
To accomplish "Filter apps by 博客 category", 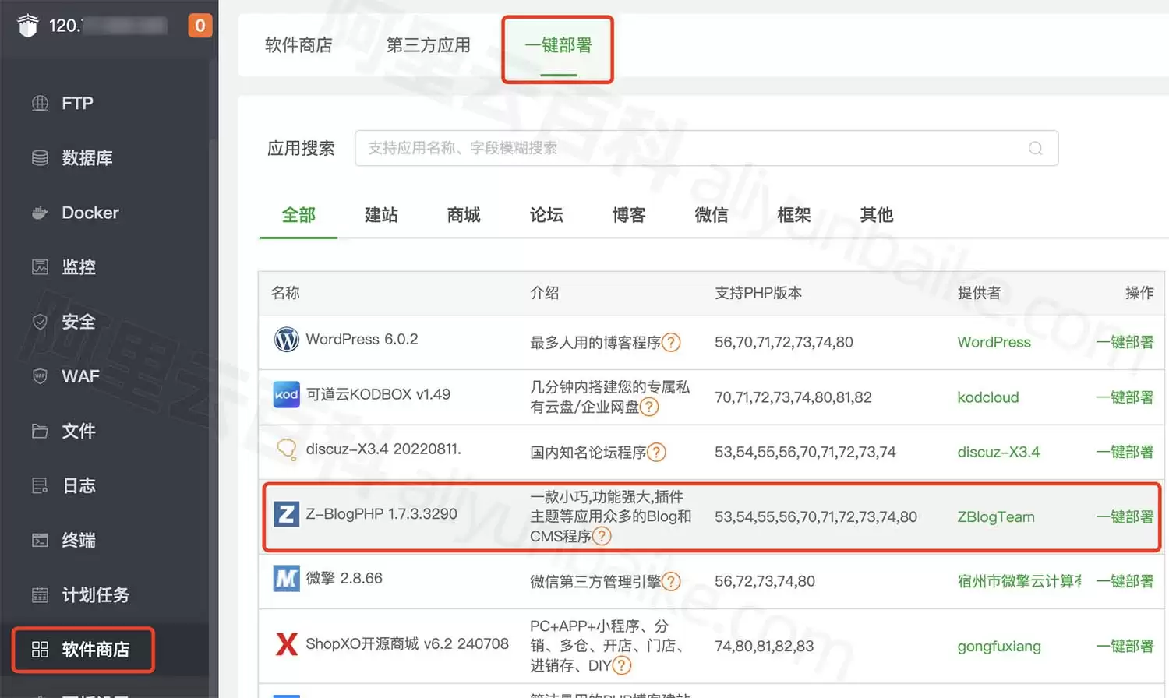I will point(629,215).
